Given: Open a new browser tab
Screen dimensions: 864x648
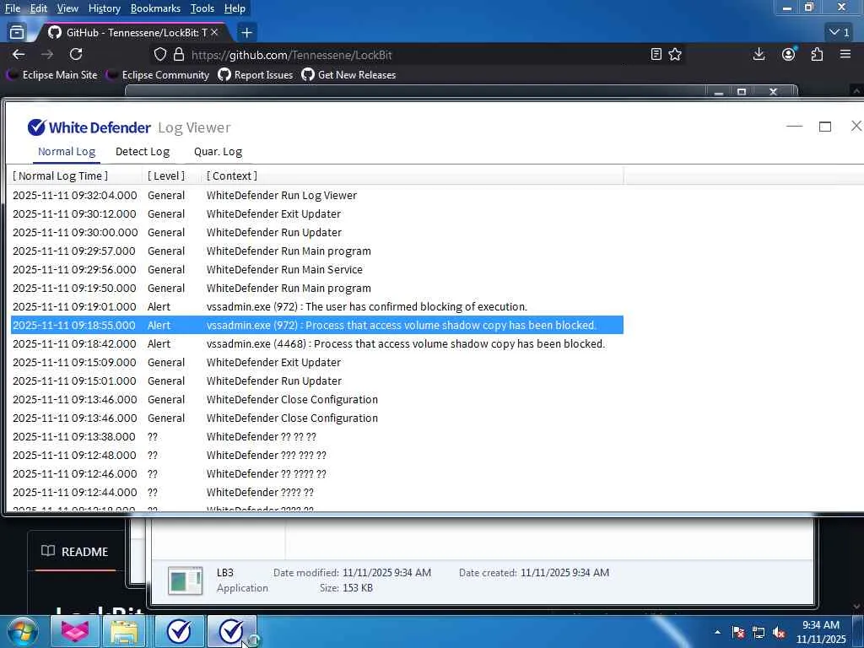Looking at the screenshot, I should click(247, 33).
